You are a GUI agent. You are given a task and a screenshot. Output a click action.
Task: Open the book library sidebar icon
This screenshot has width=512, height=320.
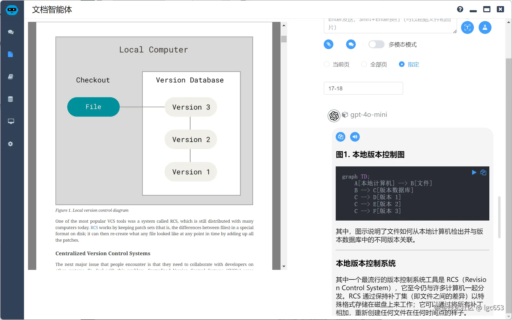tap(11, 77)
